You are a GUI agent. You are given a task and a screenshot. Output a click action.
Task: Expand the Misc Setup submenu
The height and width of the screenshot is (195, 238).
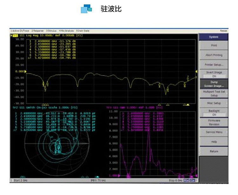click(214, 103)
